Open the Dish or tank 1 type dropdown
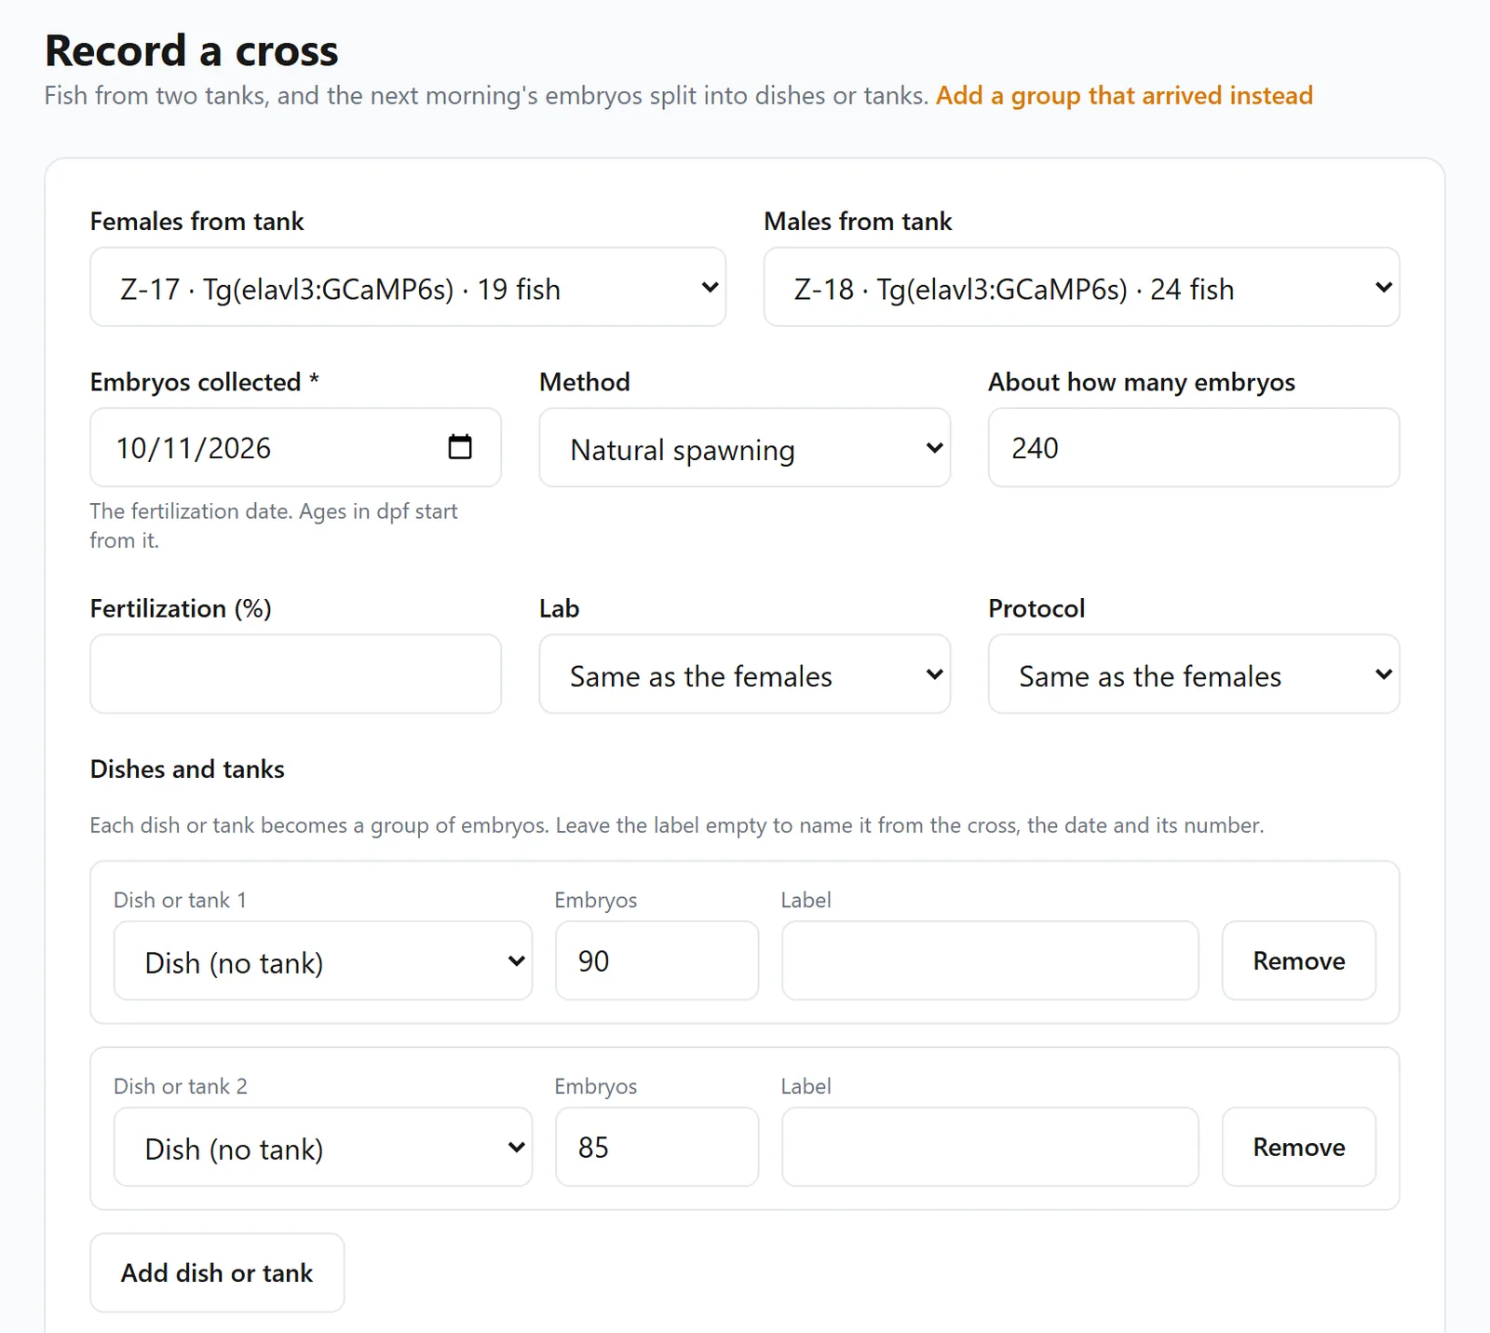This screenshot has width=1490, height=1333. (323, 961)
